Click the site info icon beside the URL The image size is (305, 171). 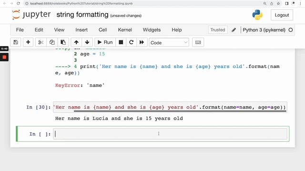click(27, 3)
